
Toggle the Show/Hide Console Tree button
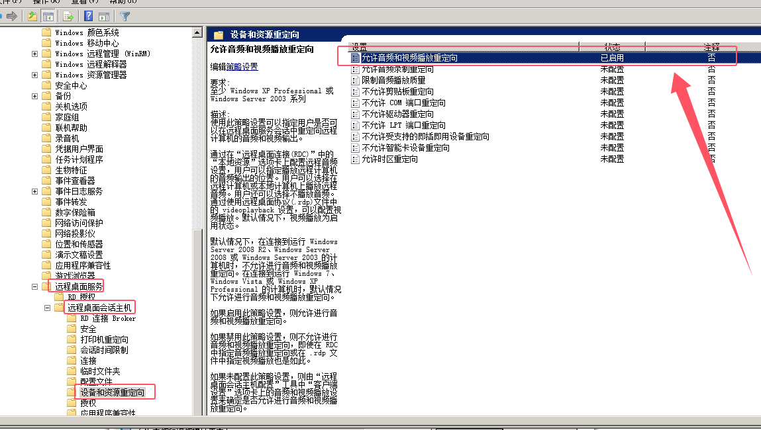(48, 16)
